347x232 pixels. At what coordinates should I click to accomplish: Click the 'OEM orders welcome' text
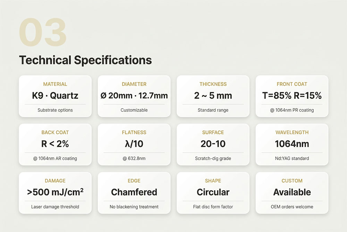click(x=292, y=207)
